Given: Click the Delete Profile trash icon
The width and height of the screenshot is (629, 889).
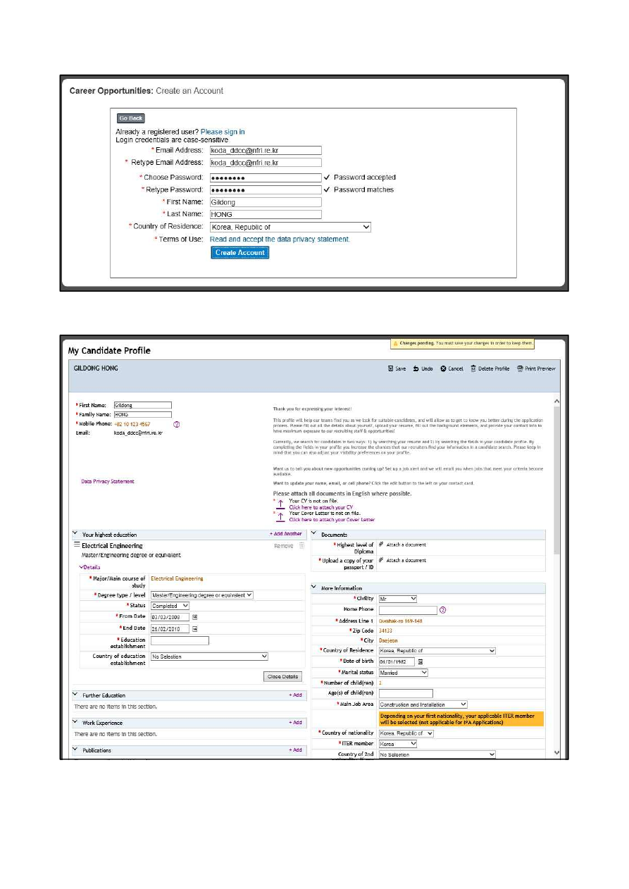Looking at the screenshot, I should (x=473, y=368).
